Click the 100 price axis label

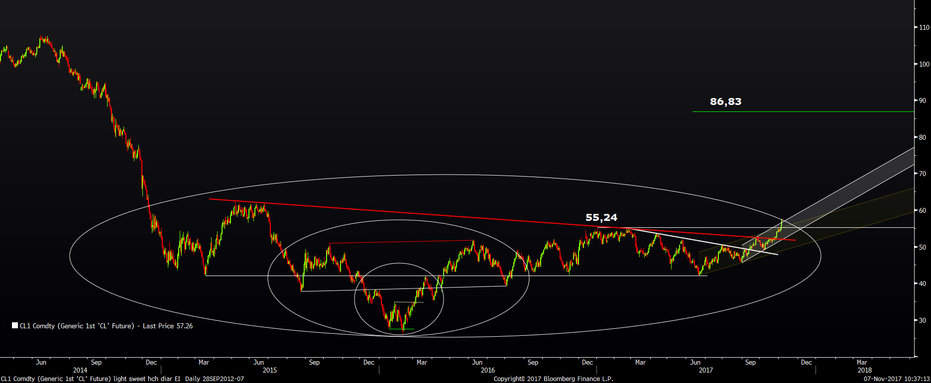click(x=925, y=64)
